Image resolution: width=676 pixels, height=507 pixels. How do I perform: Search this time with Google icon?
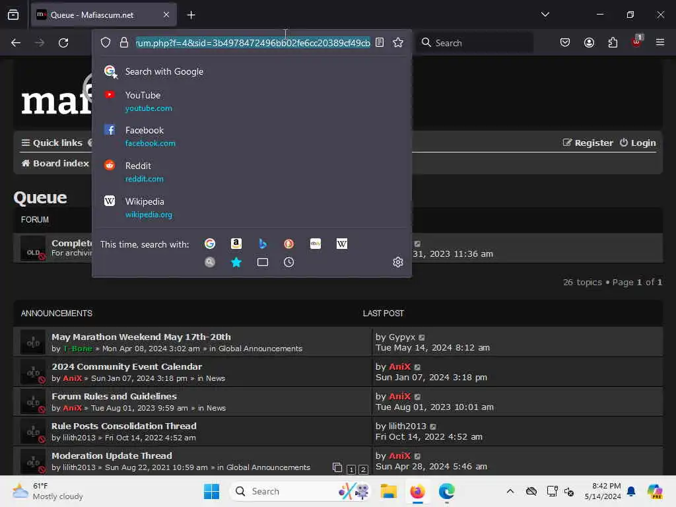point(210,244)
